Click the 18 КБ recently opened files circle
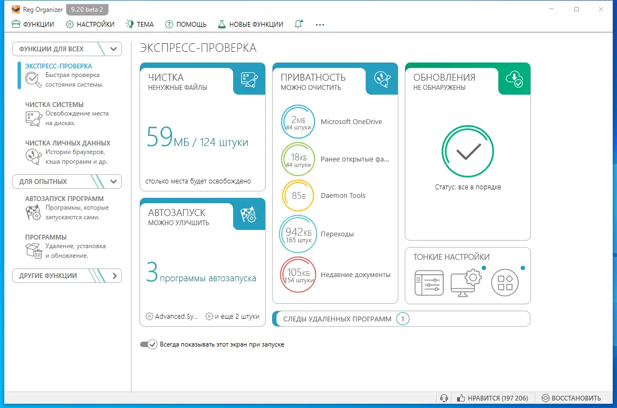 coord(298,159)
